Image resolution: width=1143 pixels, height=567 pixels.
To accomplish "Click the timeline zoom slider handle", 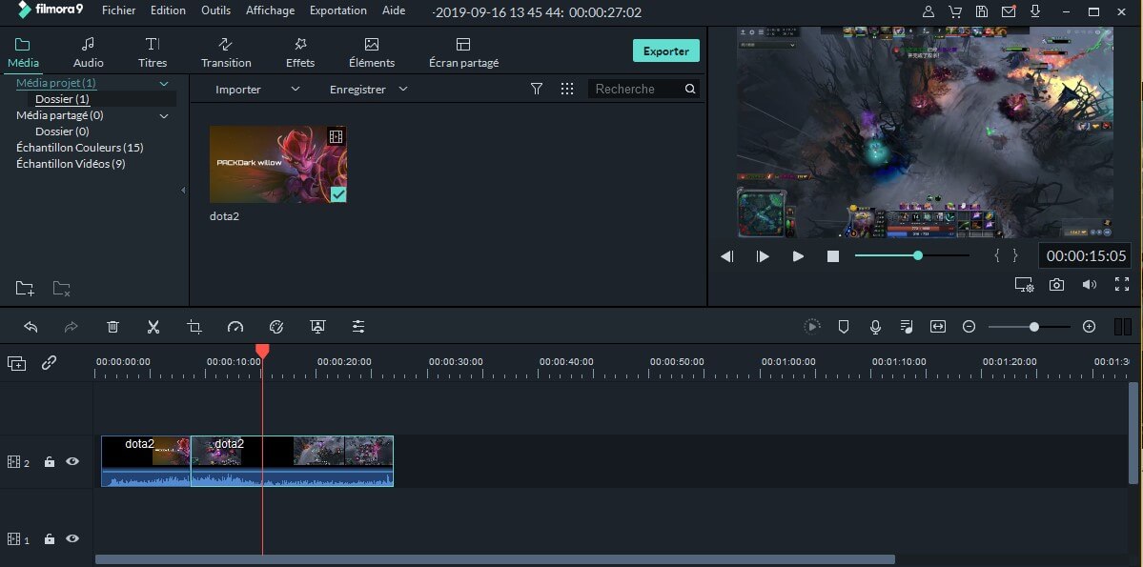I will coord(1033,327).
